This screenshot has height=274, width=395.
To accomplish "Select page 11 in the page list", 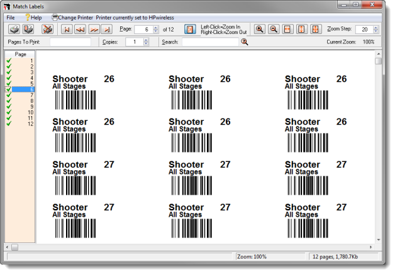I will (x=20, y=118).
